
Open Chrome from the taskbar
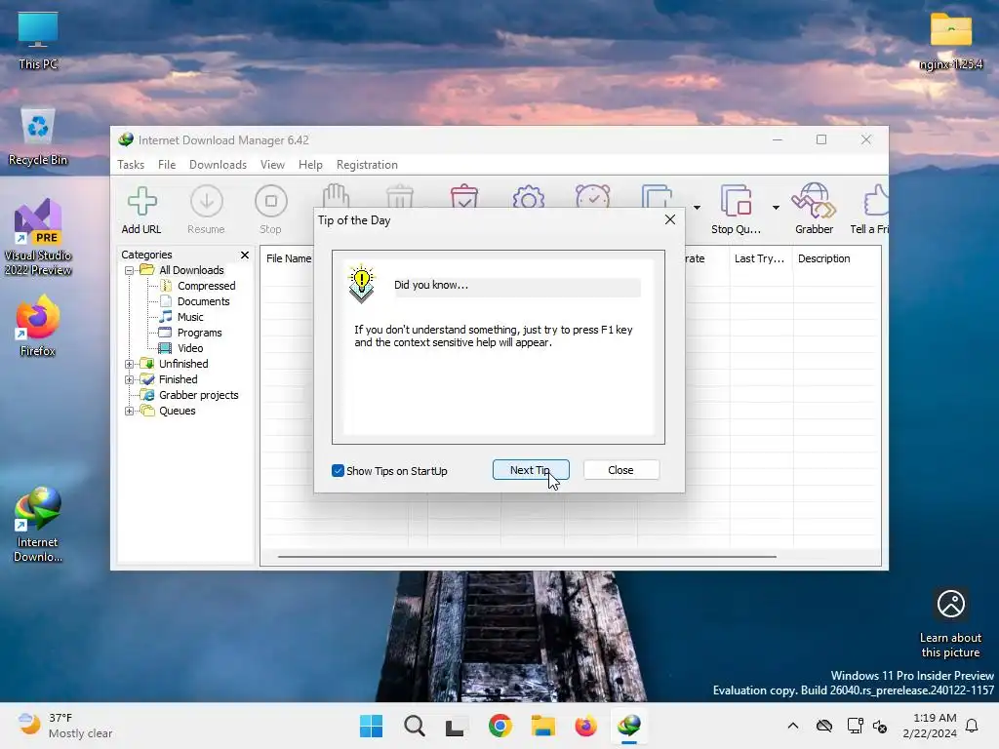[500, 726]
